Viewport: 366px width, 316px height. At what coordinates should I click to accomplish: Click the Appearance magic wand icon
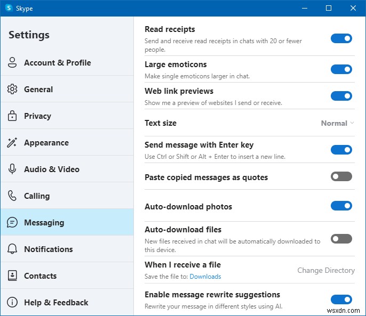(12, 142)
